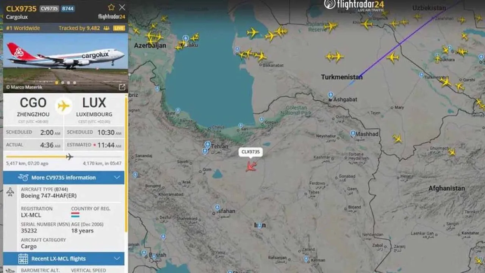The height and width of the screenshot is (273, 485).
Task: Close the CLX9735 flight panel
Action: click(122, 7)
